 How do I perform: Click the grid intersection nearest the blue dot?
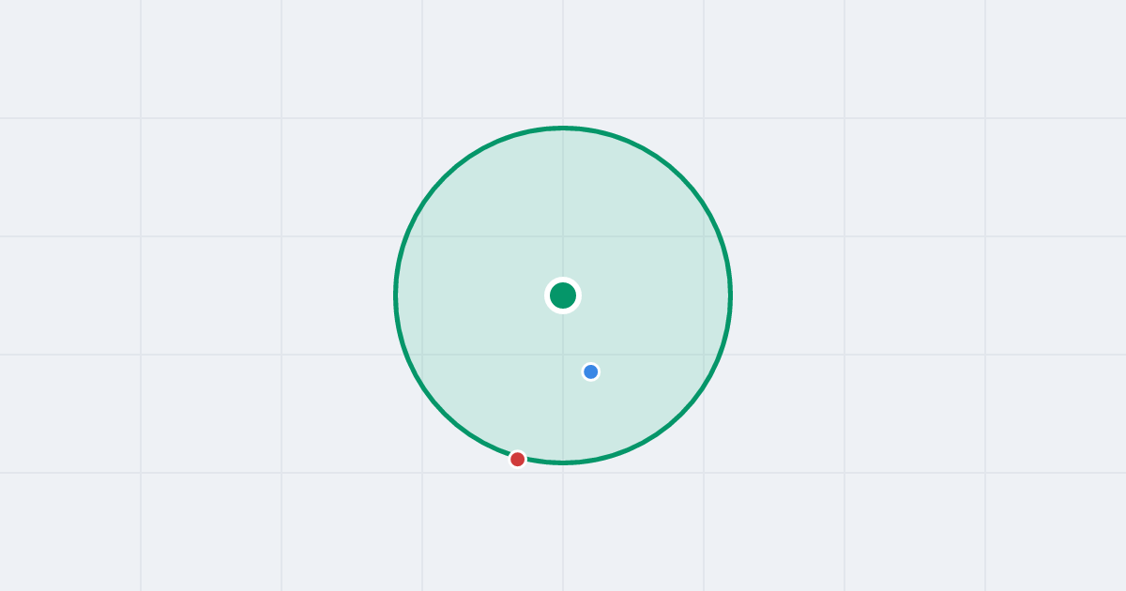(x=563, y=355)
